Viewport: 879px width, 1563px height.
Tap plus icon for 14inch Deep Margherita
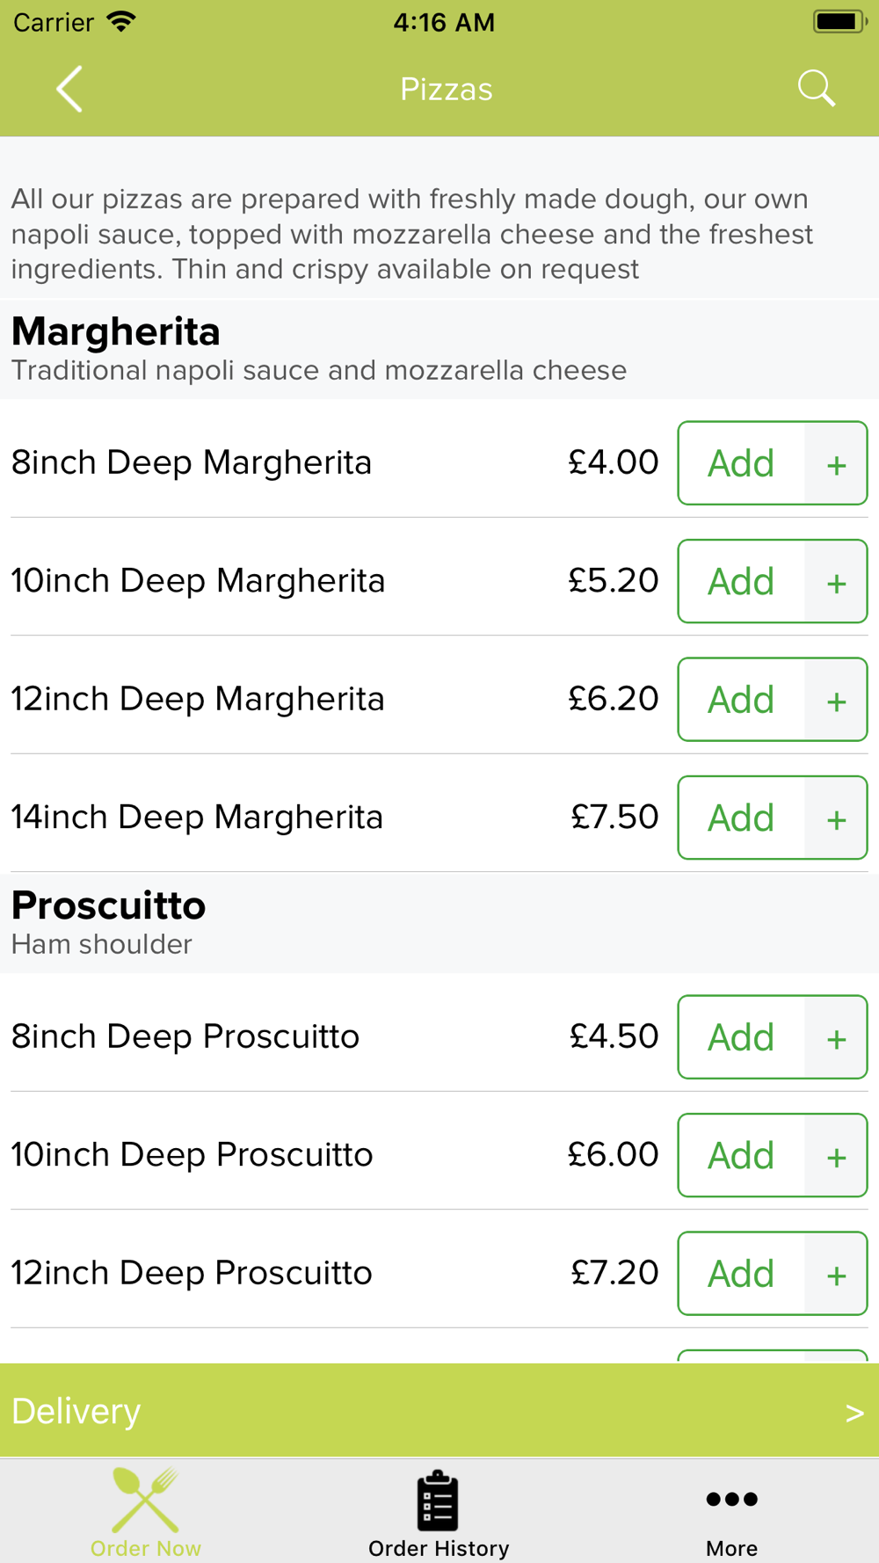[x=836, y=818]
